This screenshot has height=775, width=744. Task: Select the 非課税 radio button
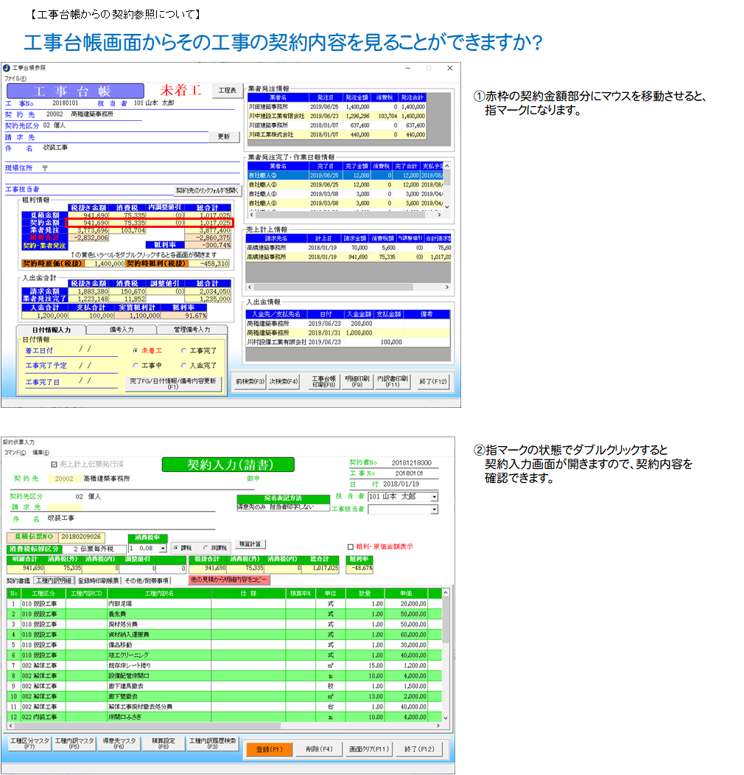coord(206,548)
